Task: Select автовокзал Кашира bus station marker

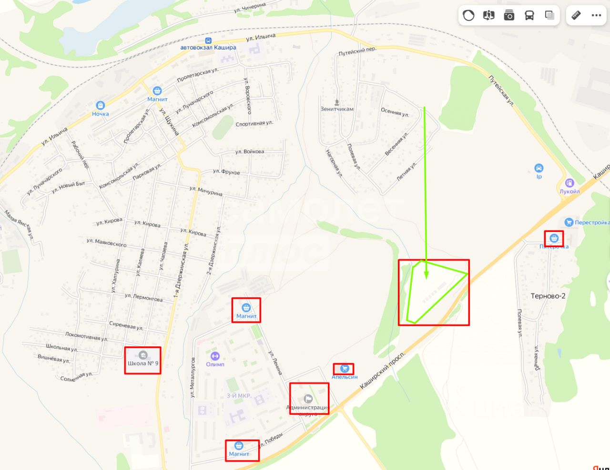Action: (x=208, y=41)
